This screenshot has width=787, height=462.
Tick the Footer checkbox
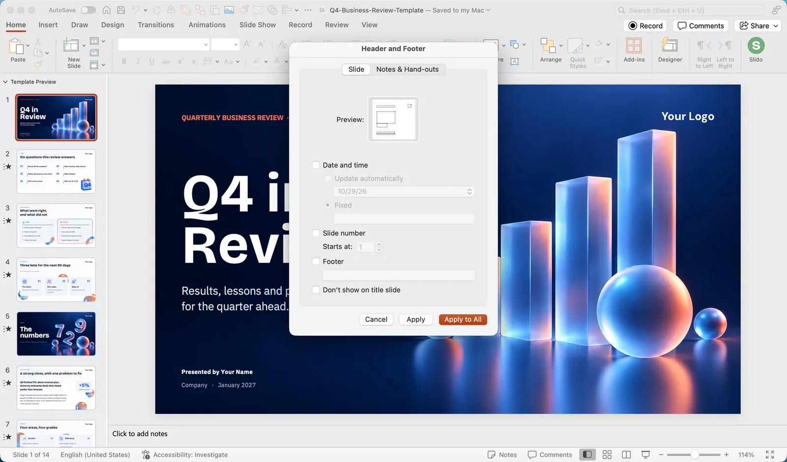point(316,262)
